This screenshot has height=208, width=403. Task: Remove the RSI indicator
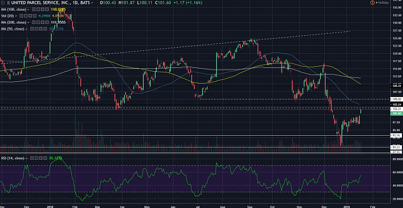[x=45, y=158]
